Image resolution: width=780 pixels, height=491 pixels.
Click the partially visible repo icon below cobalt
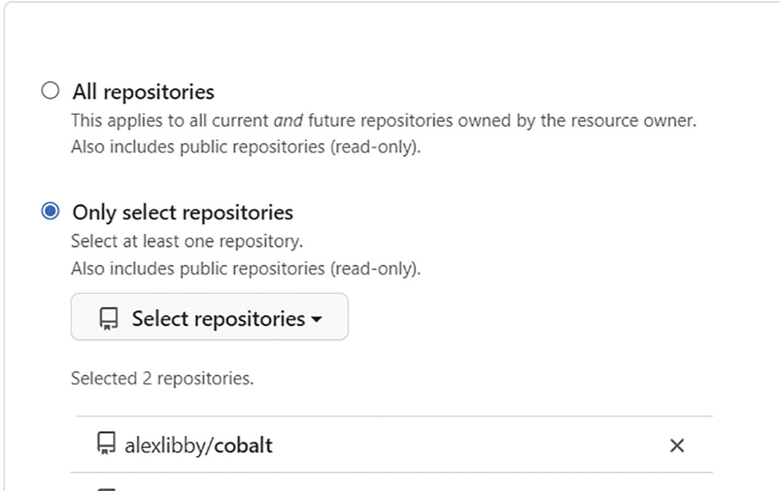108,488
